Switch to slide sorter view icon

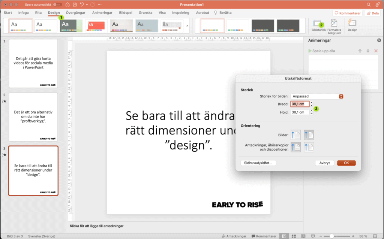294,236
